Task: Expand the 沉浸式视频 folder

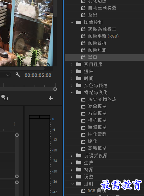Action: tap(72, 156)
